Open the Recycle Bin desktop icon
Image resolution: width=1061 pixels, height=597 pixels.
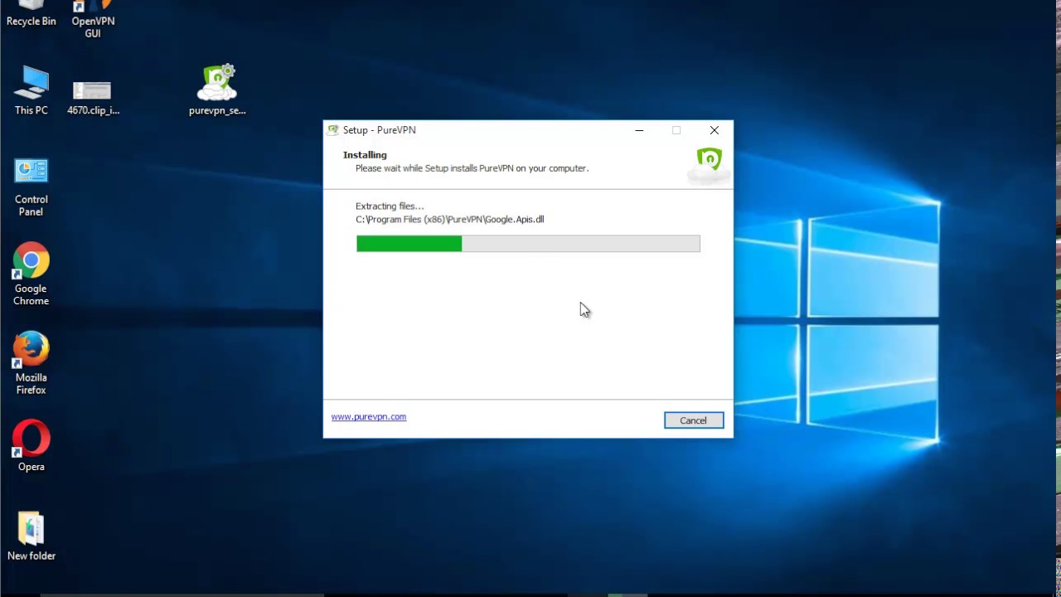(x=31, y=14)
